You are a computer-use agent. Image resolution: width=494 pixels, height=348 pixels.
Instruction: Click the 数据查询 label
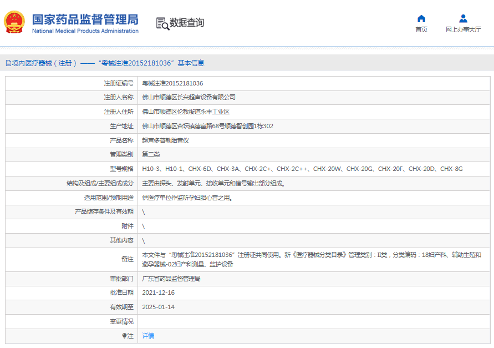[x=187, y=23]
